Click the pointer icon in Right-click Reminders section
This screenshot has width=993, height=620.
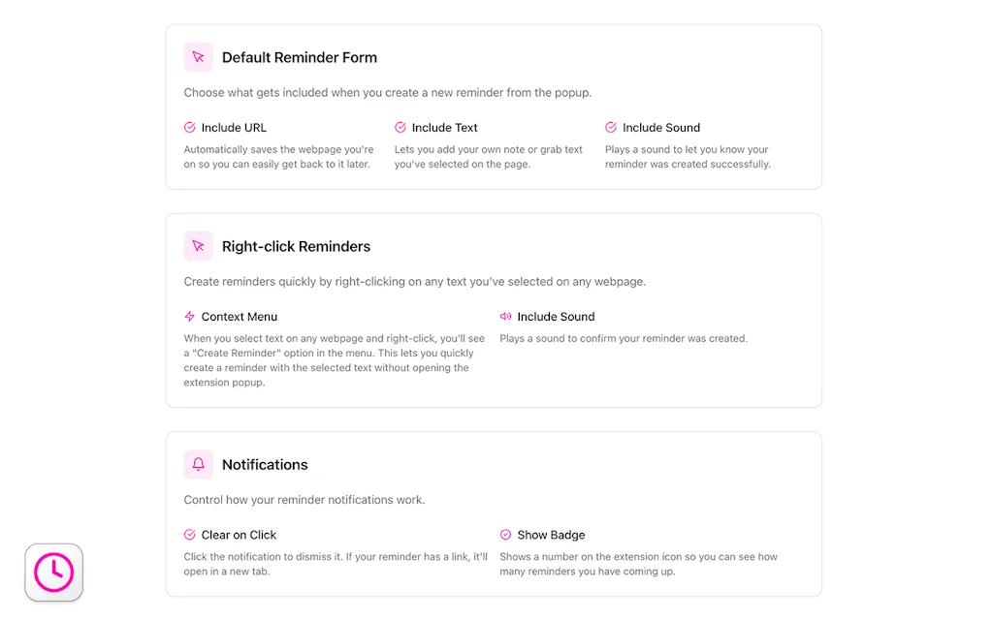coord(198,246)
